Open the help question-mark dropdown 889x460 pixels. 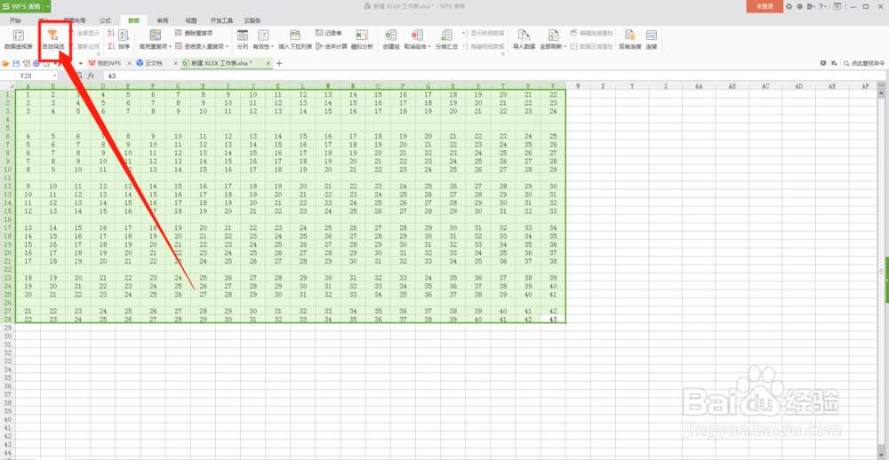pos(824,7)
